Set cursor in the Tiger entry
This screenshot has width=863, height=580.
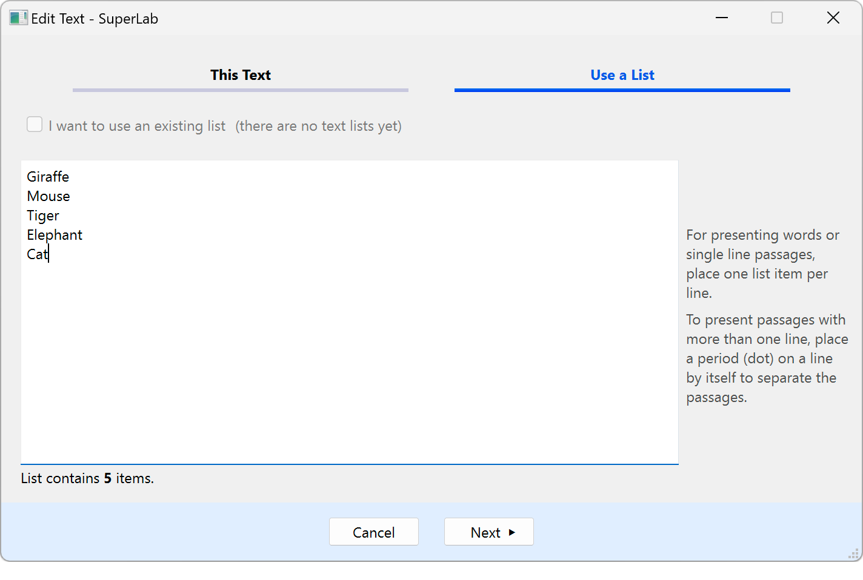coord(43,216)
